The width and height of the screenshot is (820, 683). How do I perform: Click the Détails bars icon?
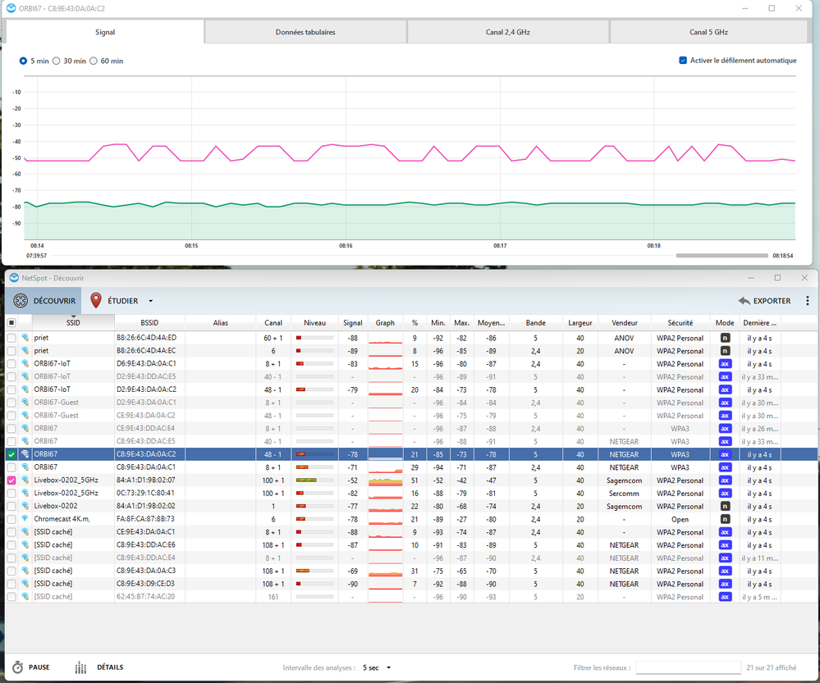click(x=80, y=667)
